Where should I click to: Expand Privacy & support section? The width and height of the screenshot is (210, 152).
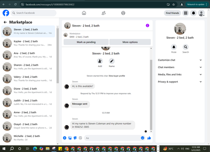180,82
